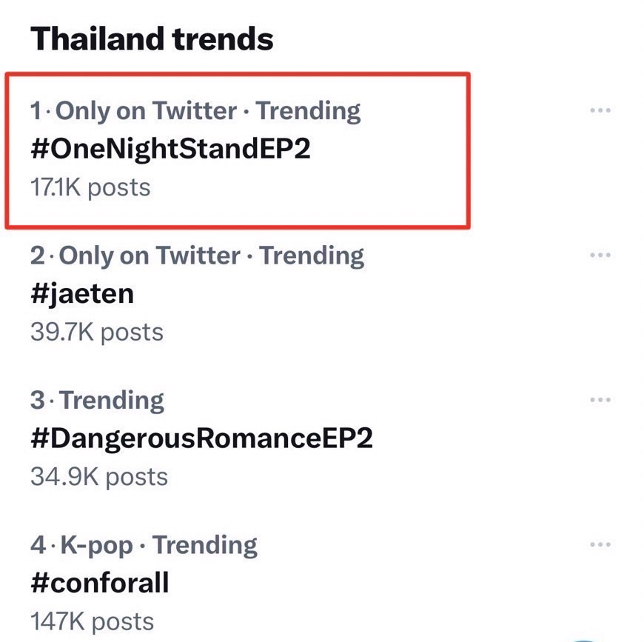Image resolution: width=644 pixels, height=642 pixels.
Task: Click the 39.7K posts count
Action: tap(96, 332)
